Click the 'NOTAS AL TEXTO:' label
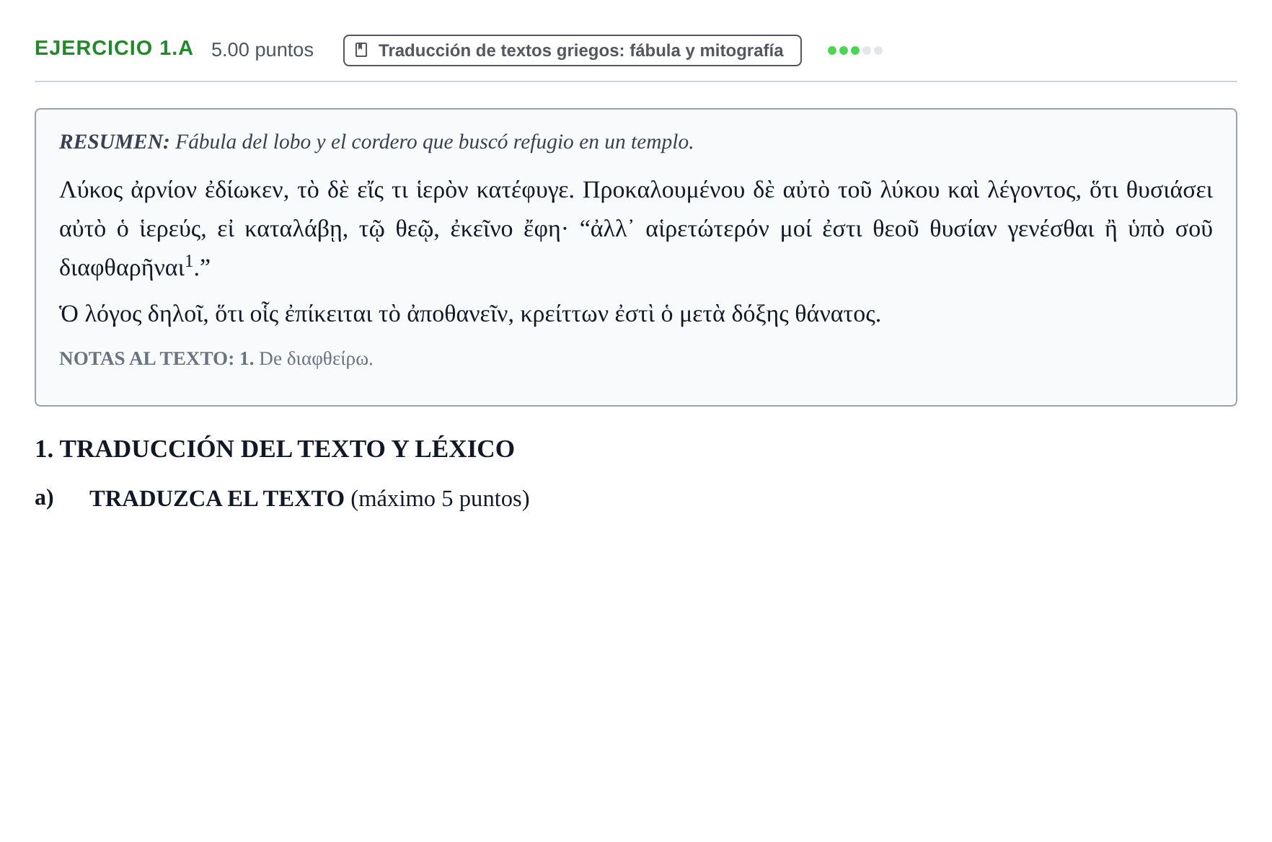Image resolution: width=1272 pixels, height=842 pixels. 146,358
